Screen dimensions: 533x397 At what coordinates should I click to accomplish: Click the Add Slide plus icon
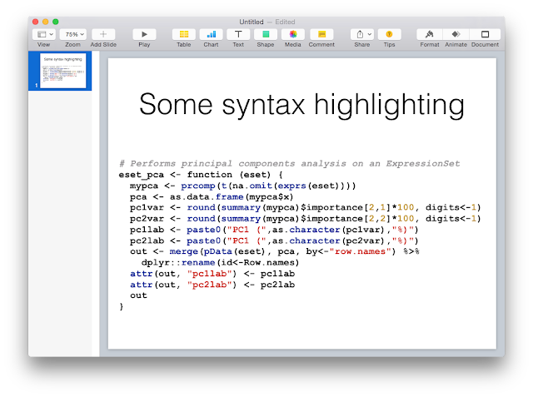click(103, 34)
